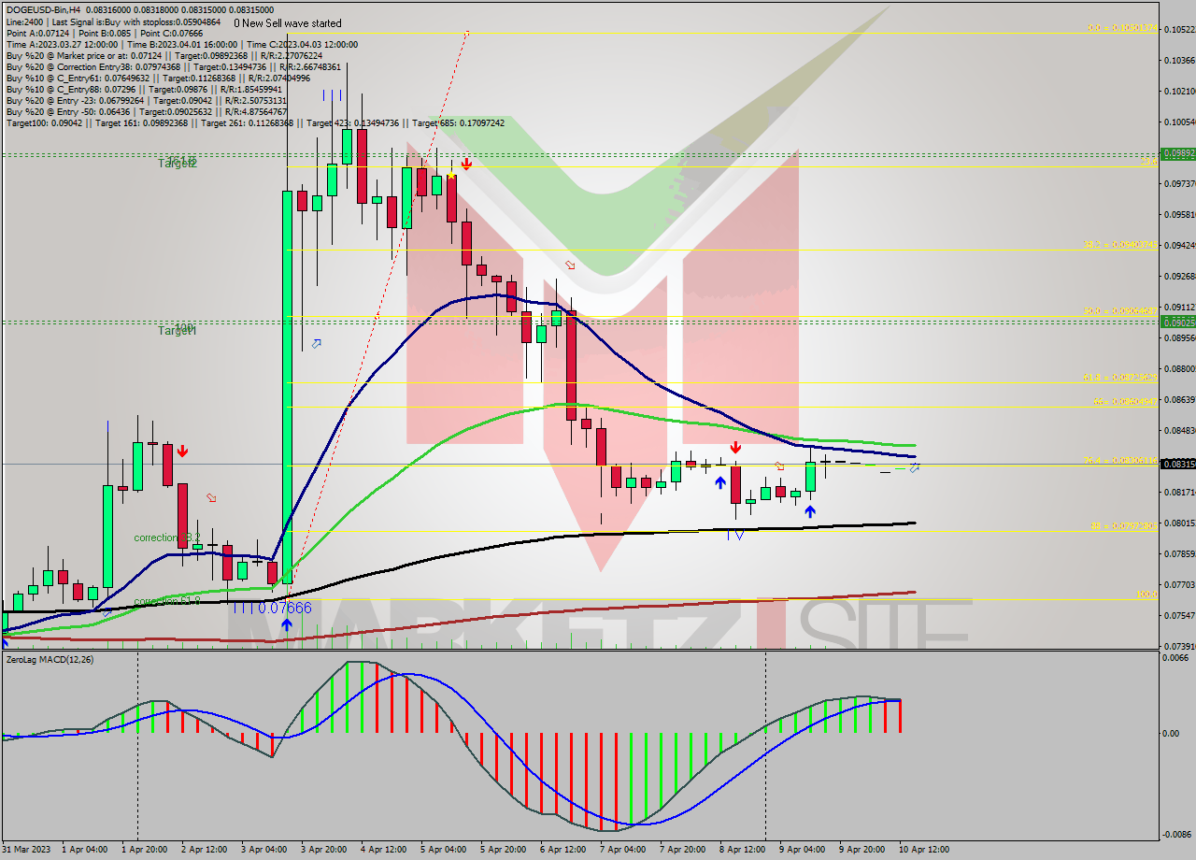Click the red down arrow above 8 Apr candle
The width and height of the screenshot is (1196, 860).
pos(735,448)
